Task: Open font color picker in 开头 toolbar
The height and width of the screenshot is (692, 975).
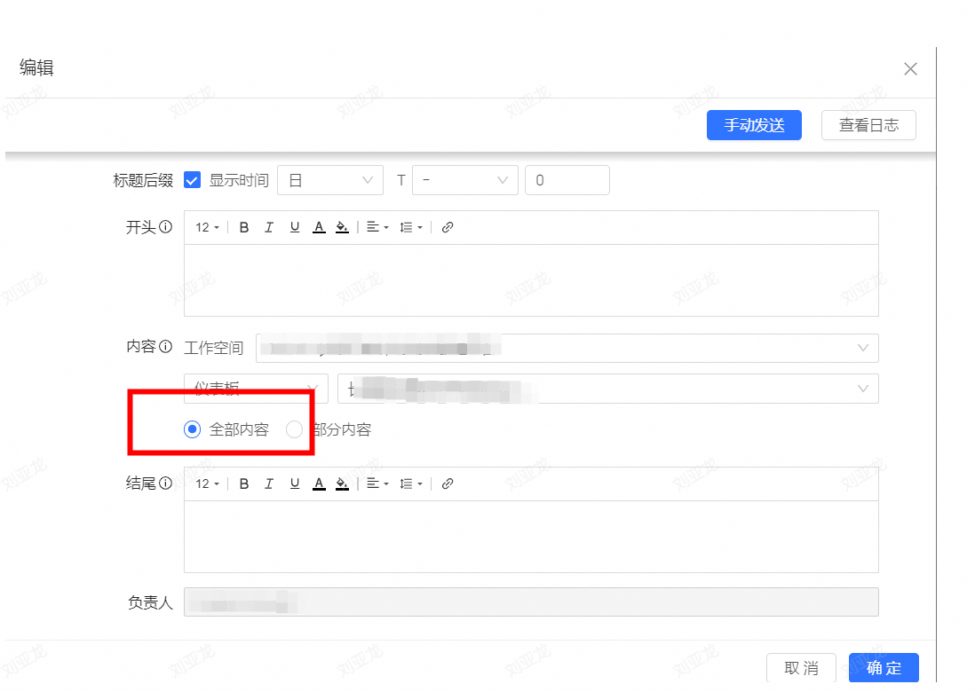Action: tap(319, 227)
